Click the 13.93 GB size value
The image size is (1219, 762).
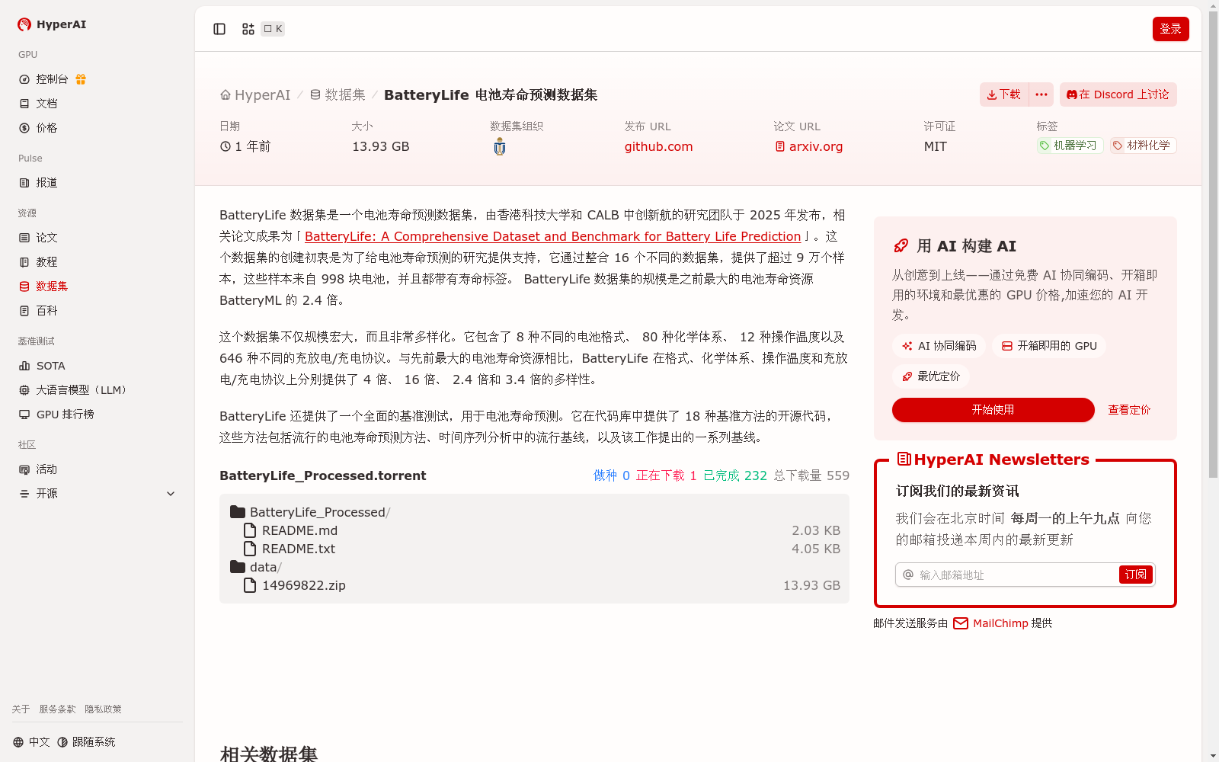point(381,146)
